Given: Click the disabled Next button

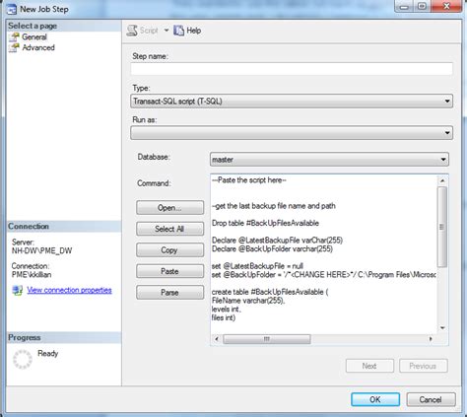Looking at the screenshot, I should point(369,366).
